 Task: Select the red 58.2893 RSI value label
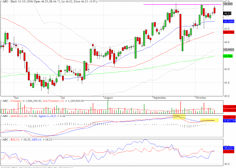(229, 151)
